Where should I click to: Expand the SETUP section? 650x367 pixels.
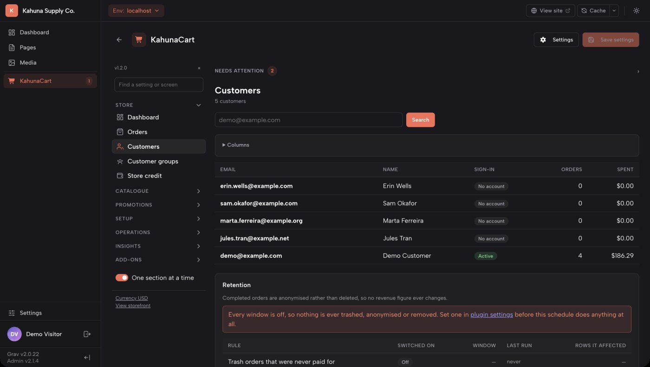click(159, 218)
